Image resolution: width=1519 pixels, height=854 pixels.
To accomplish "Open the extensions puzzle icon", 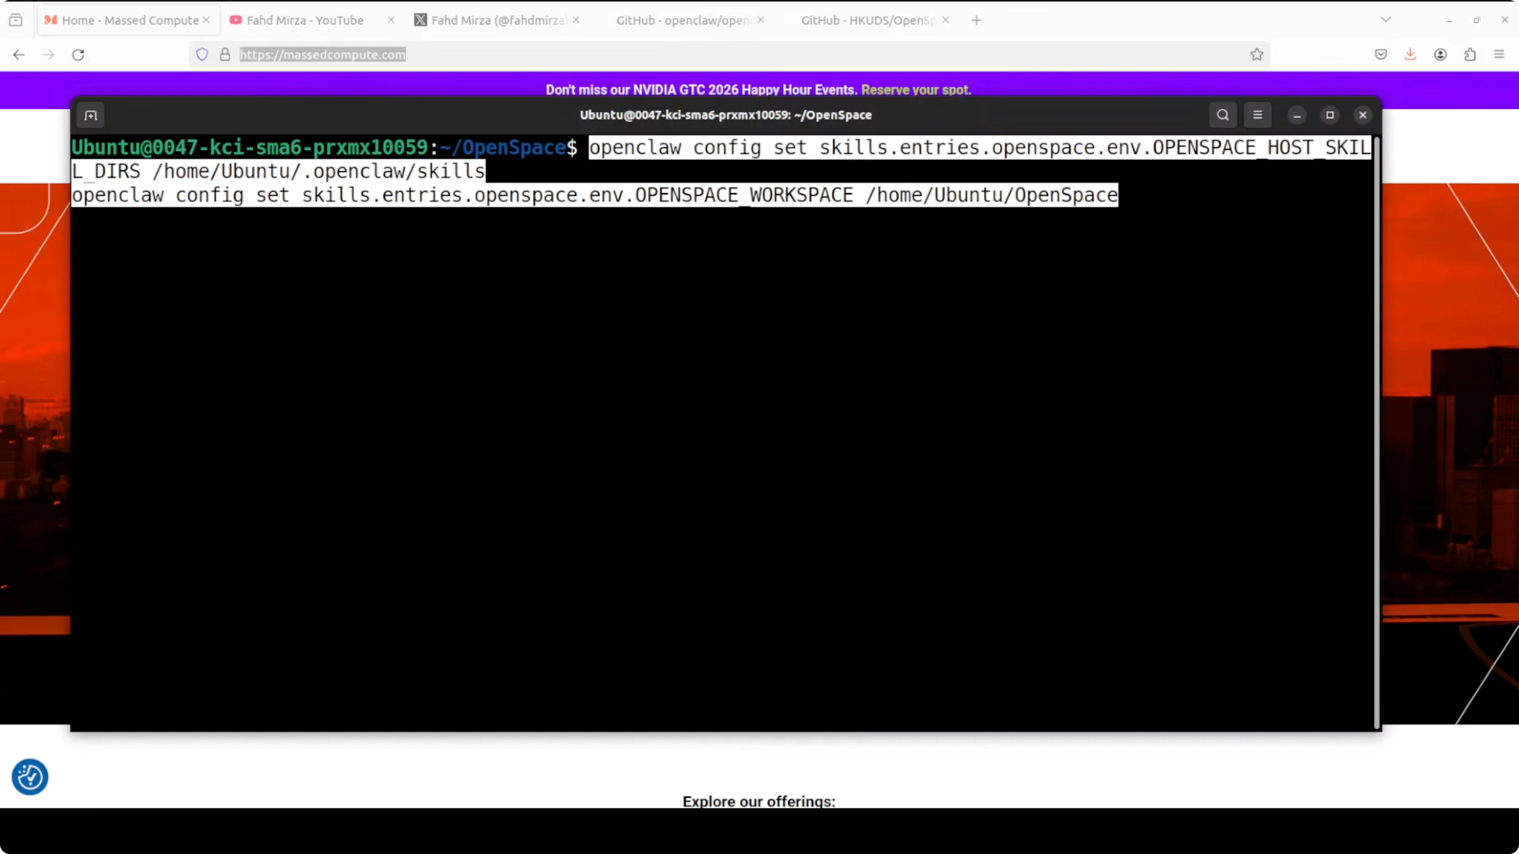I will click(x=1470, y=55).
